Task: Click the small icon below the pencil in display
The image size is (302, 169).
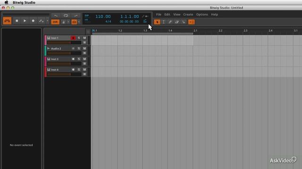Action: 145,21
